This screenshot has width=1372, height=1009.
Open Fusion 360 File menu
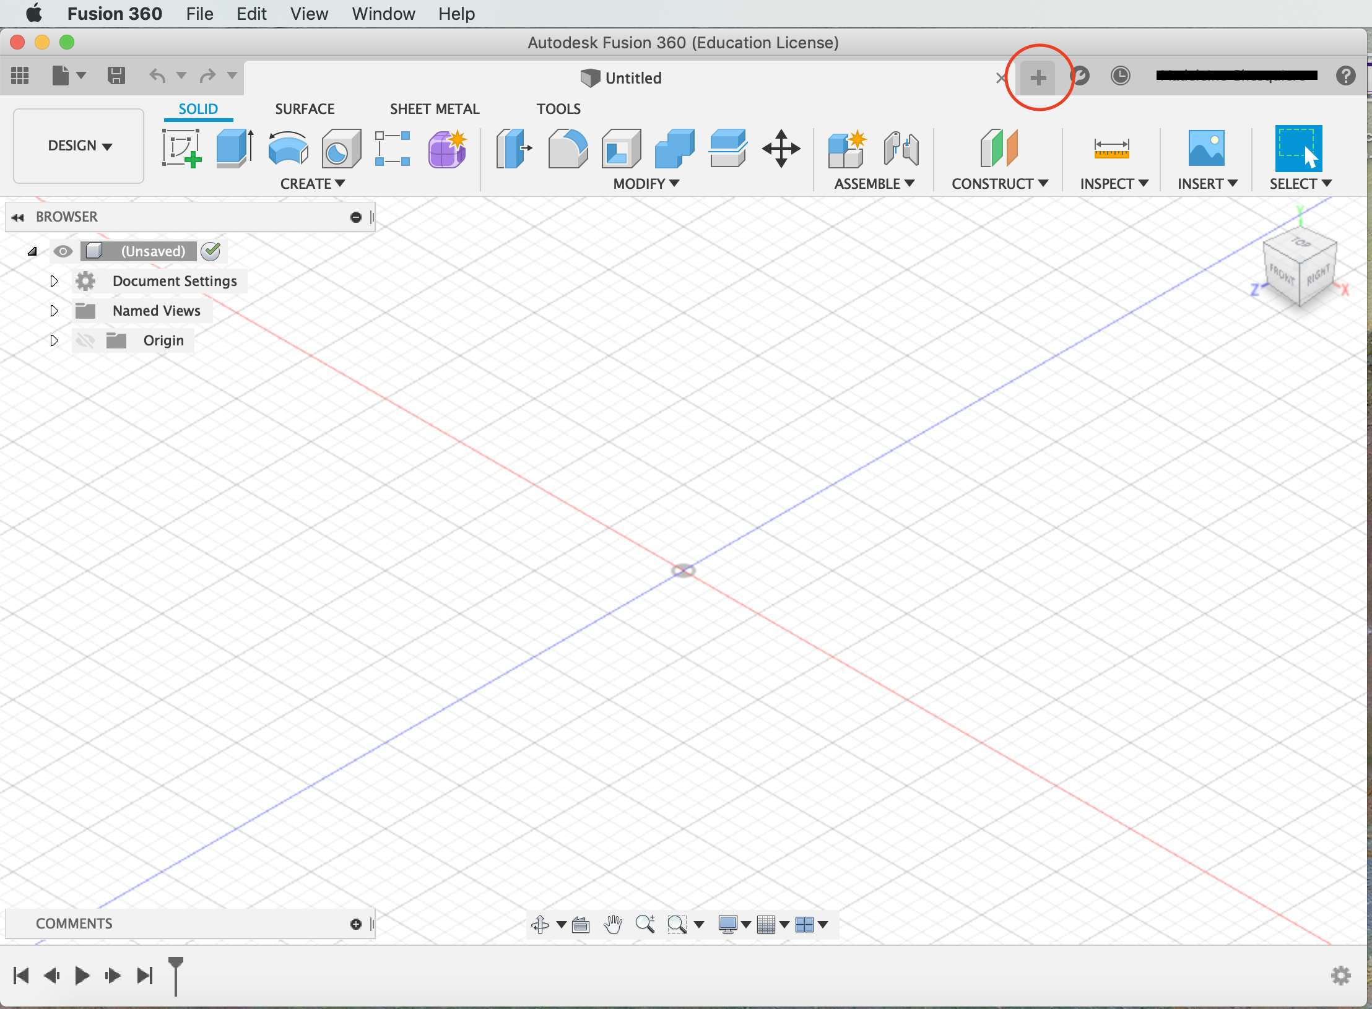coord(195,14)
